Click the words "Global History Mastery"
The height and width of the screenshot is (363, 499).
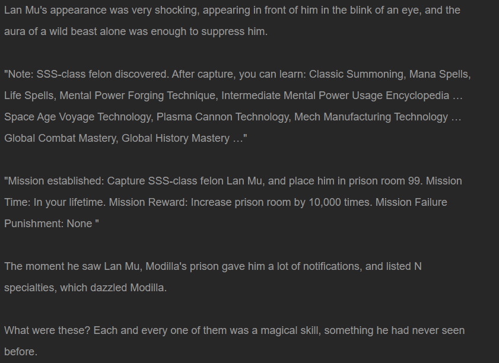tap(176, 138)
